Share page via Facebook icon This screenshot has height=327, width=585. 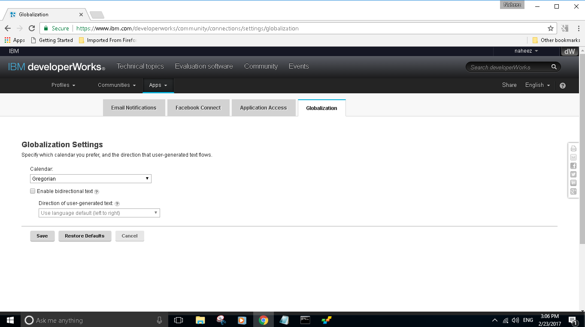tap(573, 166)
